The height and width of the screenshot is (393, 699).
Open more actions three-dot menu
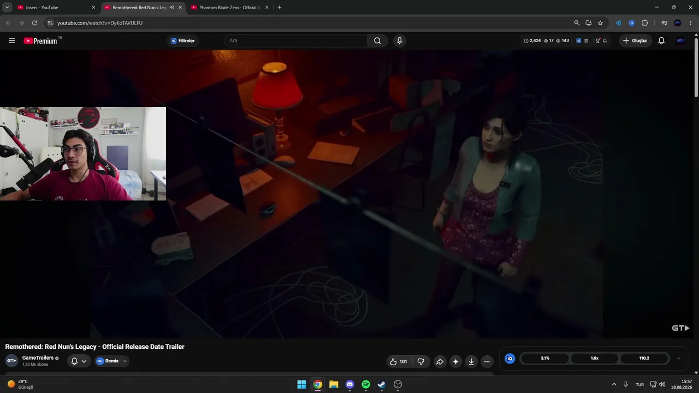[487, 361]
